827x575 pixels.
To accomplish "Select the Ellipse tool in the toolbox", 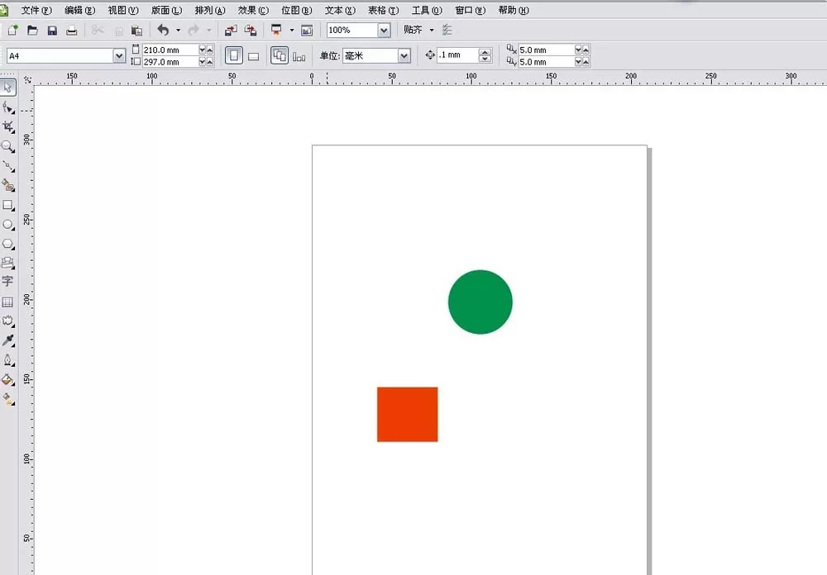I will point(8,225).
